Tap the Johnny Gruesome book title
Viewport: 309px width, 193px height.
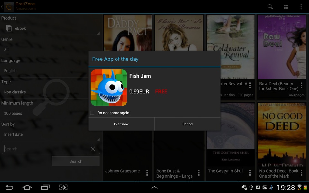pyautogui.click(x=122, y=171)
